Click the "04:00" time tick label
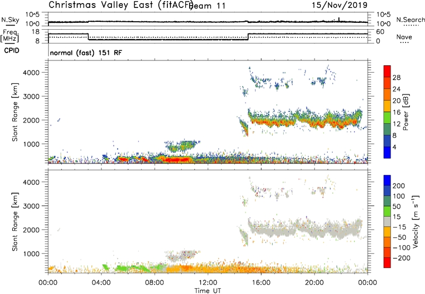 pyautogui.click(x=101, y=283)
